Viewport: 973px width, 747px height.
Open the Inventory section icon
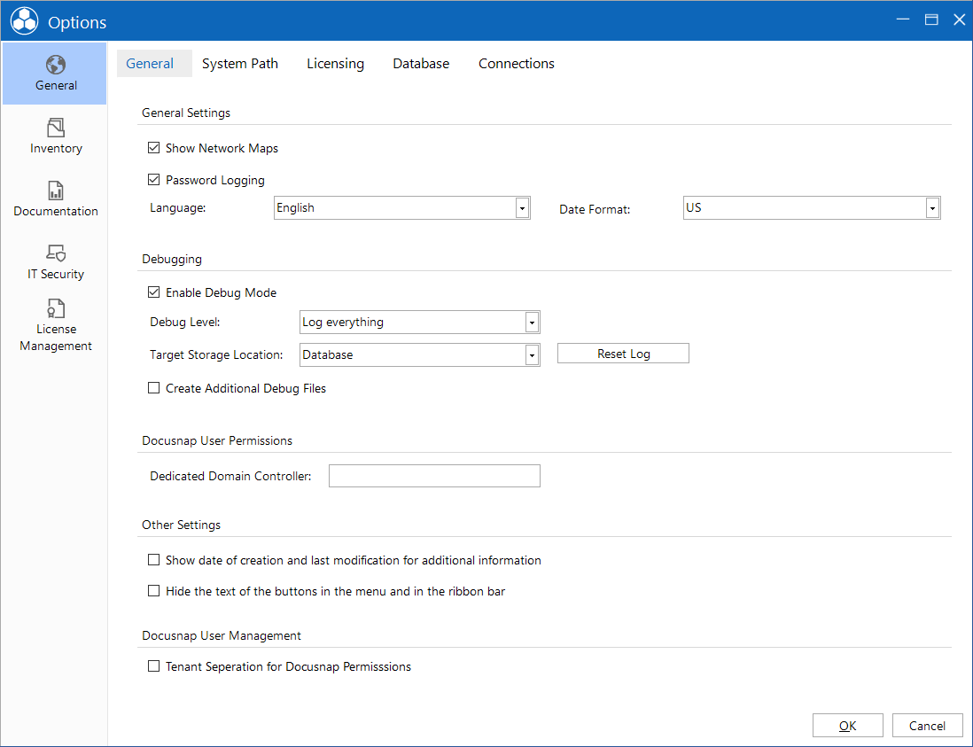pyautogui.click(x=55, y=128)
